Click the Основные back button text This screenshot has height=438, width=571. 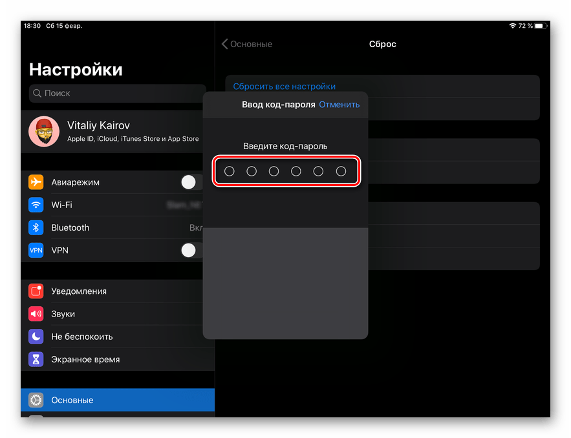click(x=252, y=44)
